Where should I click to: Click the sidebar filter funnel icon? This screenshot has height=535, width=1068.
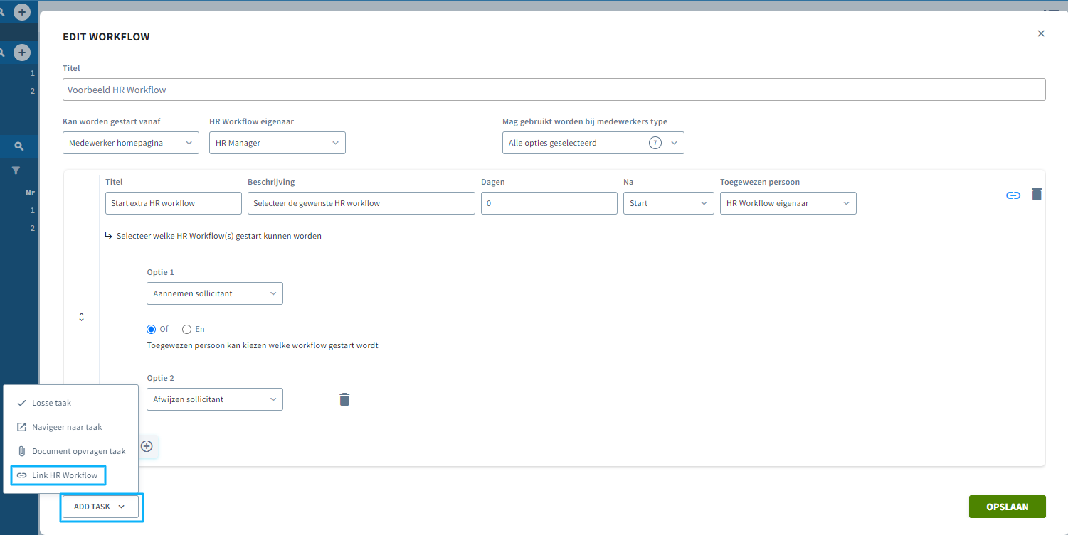click(16, 171)
